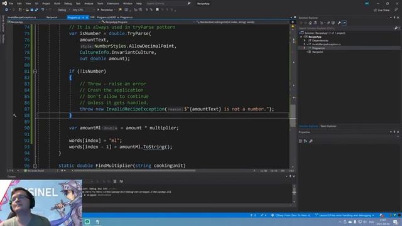The height and width of the screenshot is (226, 402).
Task: Open the StandardiseCookingUnit member dropdown
Action: pos(242,22)
